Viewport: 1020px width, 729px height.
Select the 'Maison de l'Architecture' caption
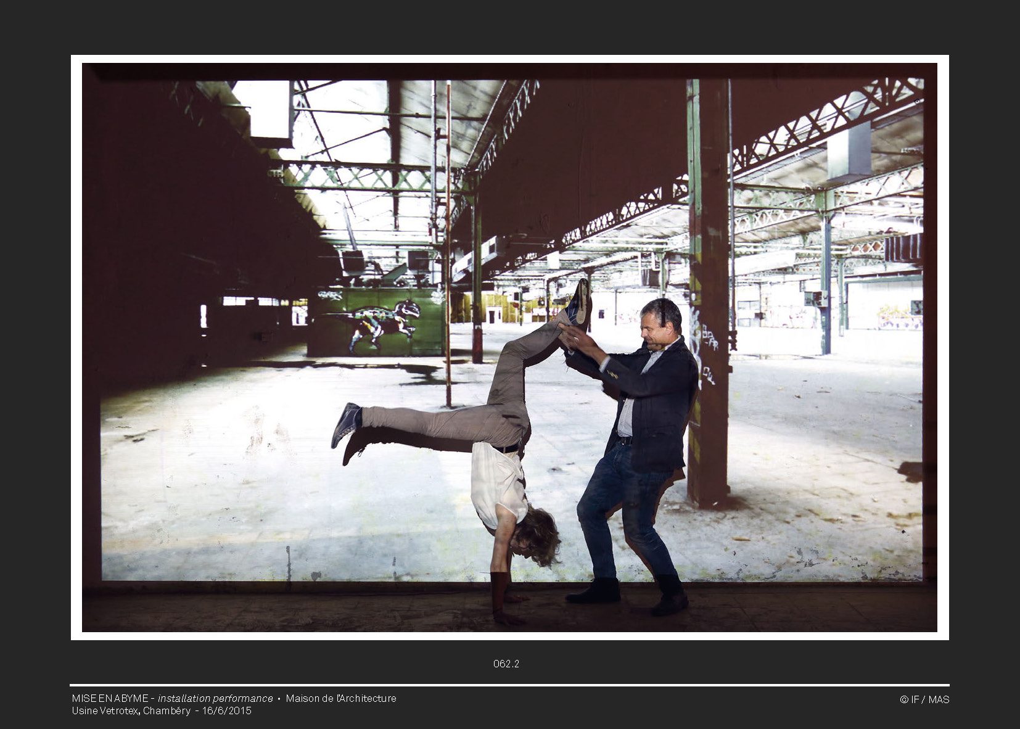[x=340, y=698]
